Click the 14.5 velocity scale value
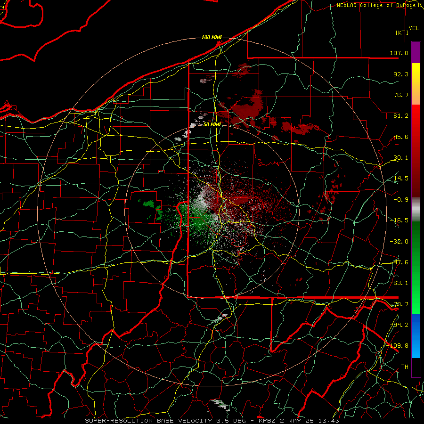 (x=401, y=179)
